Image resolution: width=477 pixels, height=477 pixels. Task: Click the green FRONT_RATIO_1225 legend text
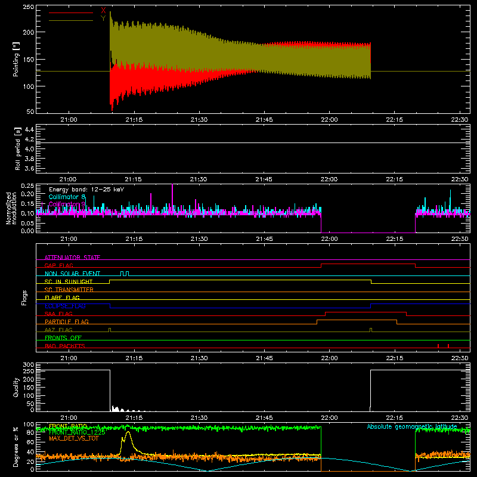click(77, 432)
